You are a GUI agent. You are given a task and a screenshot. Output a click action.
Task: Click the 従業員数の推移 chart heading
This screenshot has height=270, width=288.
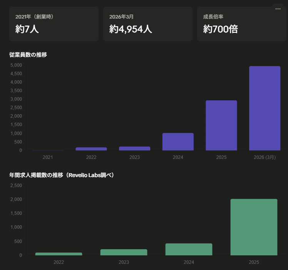(x=28, y=55)
